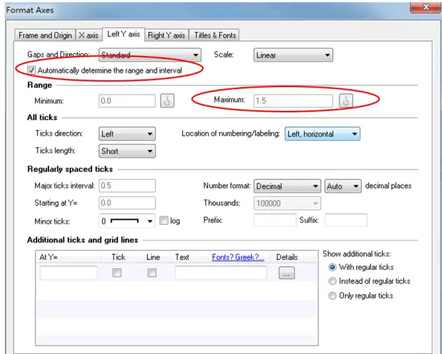The width and height of the screenshot is (442, 354).
Task: Select Instead of regular ticks option
Action: (332, 281)
